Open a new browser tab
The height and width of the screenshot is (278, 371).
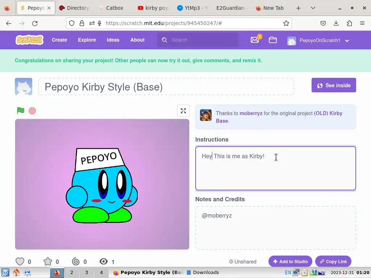pos(299,8)
